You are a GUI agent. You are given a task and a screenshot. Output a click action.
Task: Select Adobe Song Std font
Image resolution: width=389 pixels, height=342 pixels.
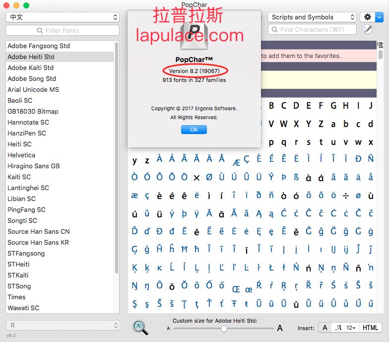(x=60, y=78)
